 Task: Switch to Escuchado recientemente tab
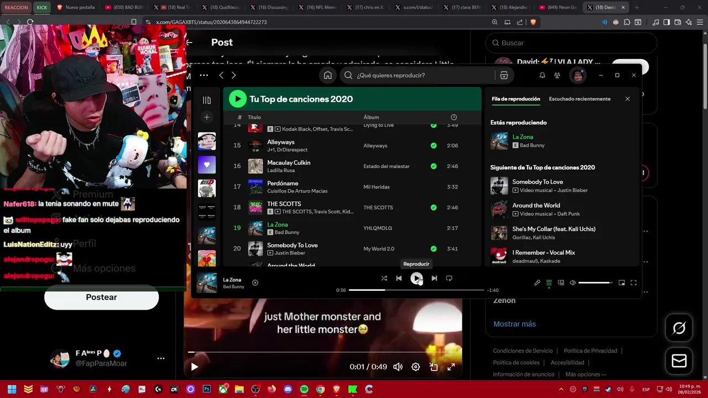pyautogui.click(x=580, y=99)
